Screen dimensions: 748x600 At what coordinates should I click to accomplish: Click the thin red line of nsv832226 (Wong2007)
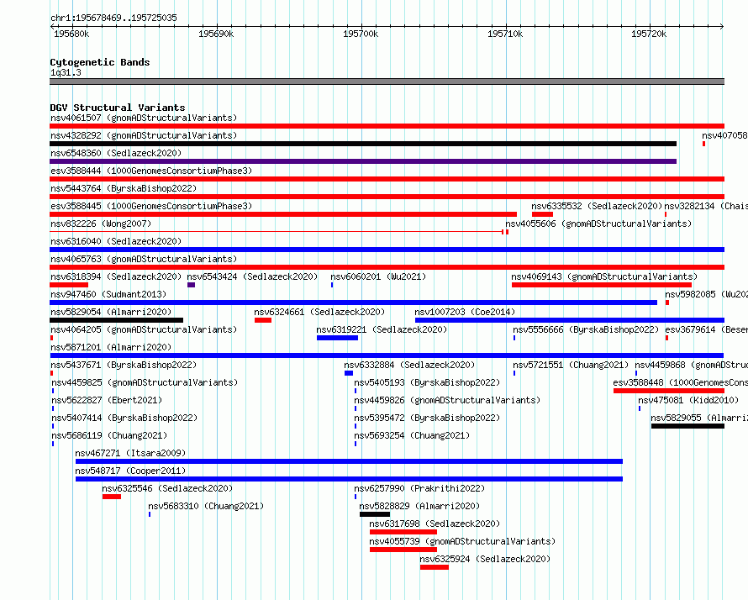277,232
